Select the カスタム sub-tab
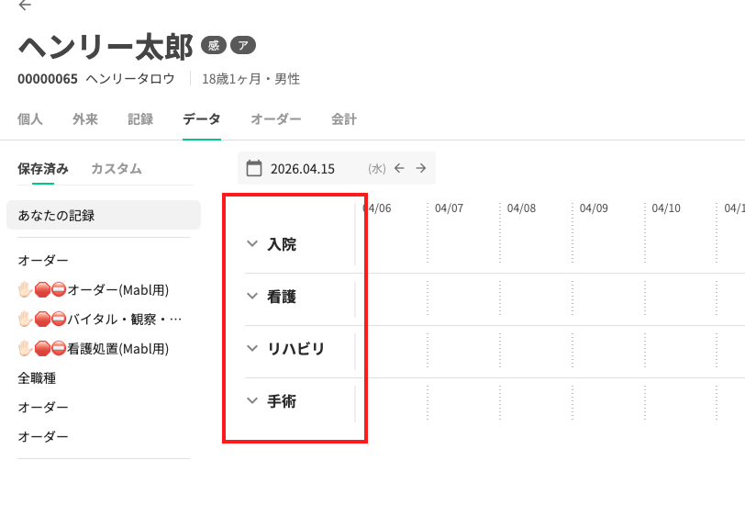The width and height of the screenshot is (745, 528). tap(117, 169)
